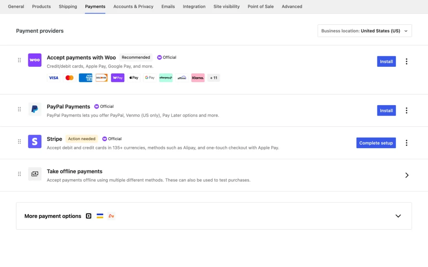
Task: Click the More payment options heading
Action: [x=53, y=216]
